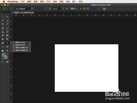Open the text color swatch
The width and height of the screenshot is (137, 103).
93,9
